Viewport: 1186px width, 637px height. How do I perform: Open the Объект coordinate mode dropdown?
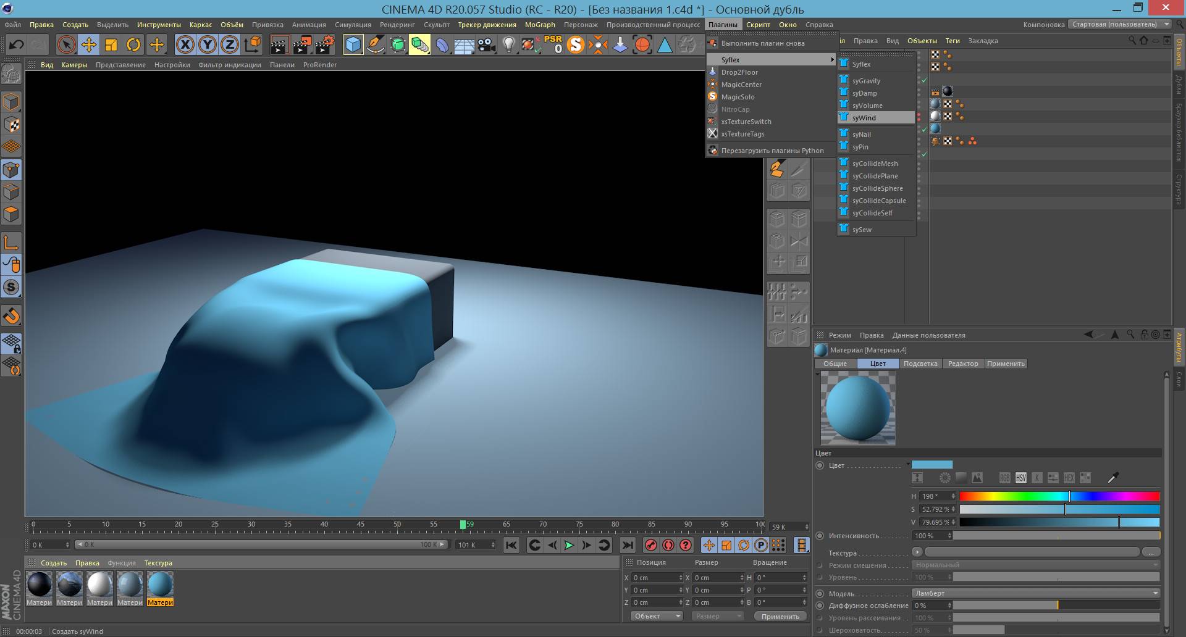[656, 616]
